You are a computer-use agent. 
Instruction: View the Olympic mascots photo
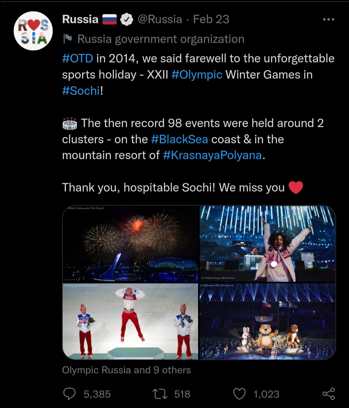pos(268,321)
